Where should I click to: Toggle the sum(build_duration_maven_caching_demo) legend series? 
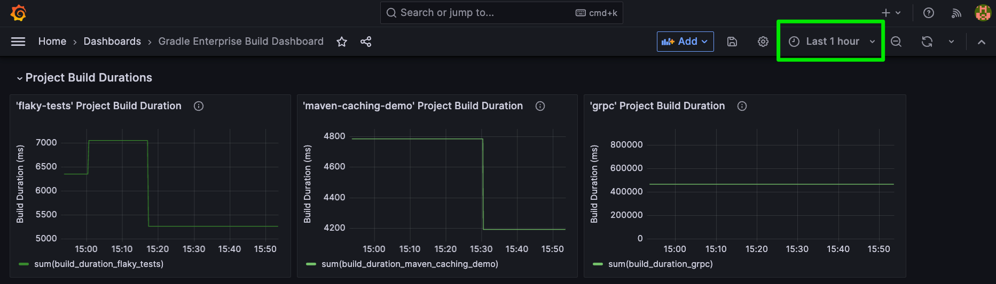pyautogui.click(x=410, y=264)
